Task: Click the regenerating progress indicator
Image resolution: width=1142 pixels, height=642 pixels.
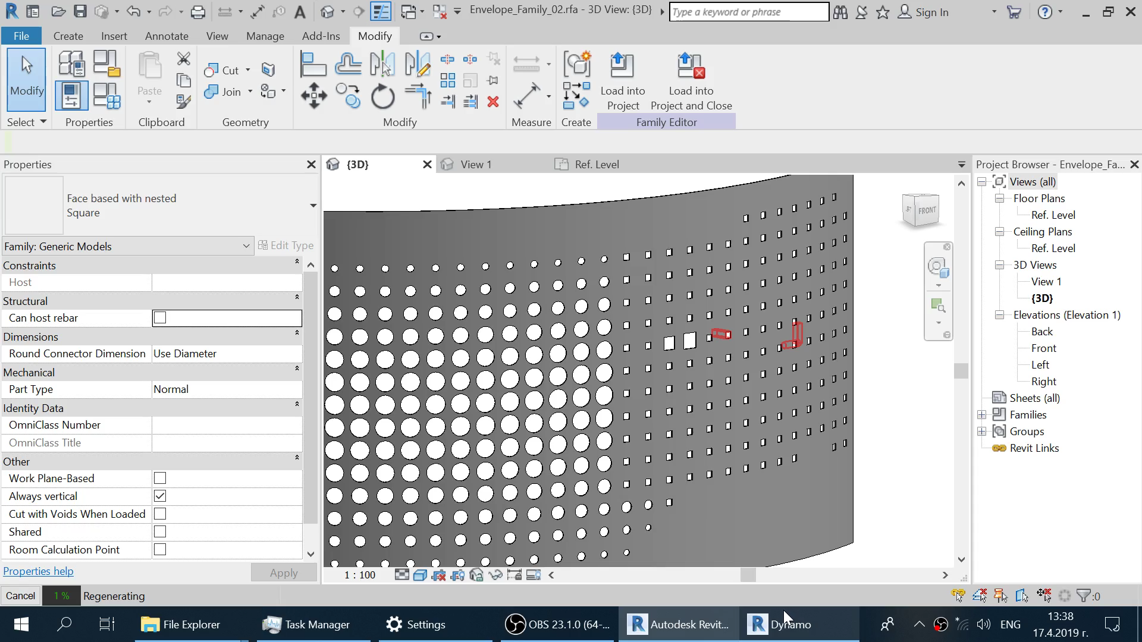Action: pyautogui.click(x=61, y=596)
